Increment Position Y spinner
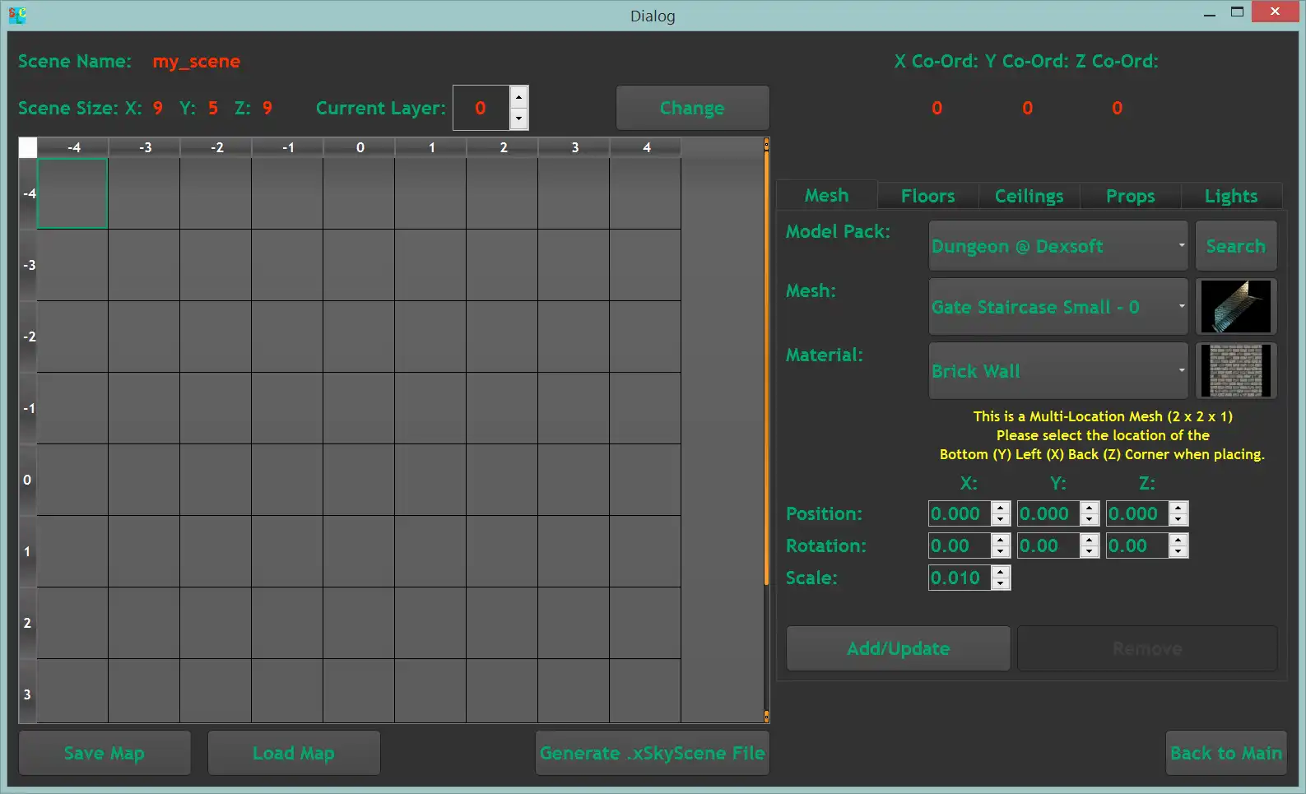The height and width of the screenshot is (794, 1306). click(1090, 508)
